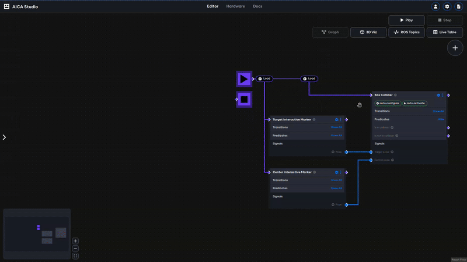
Task: Click the purple stop square block
Action: (244, 99)
